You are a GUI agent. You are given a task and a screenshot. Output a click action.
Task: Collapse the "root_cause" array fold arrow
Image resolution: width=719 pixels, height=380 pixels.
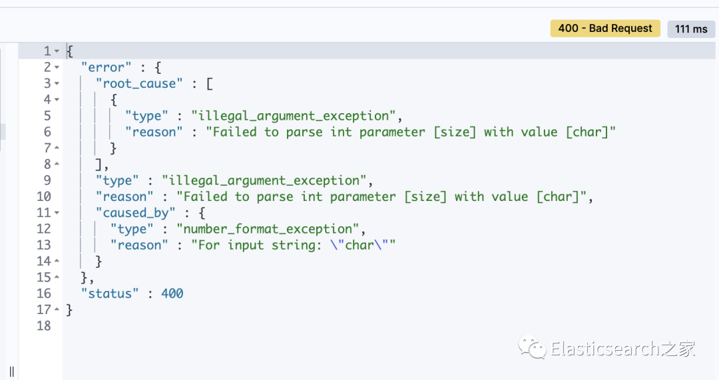tap(57, 84)
